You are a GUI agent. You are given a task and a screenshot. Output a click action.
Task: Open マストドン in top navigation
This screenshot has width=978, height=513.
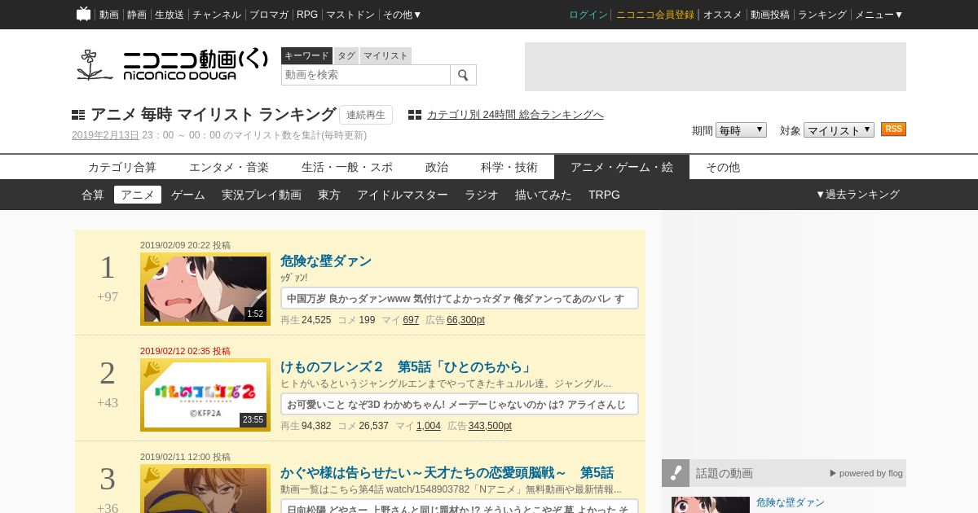click(x=350, y=15)
